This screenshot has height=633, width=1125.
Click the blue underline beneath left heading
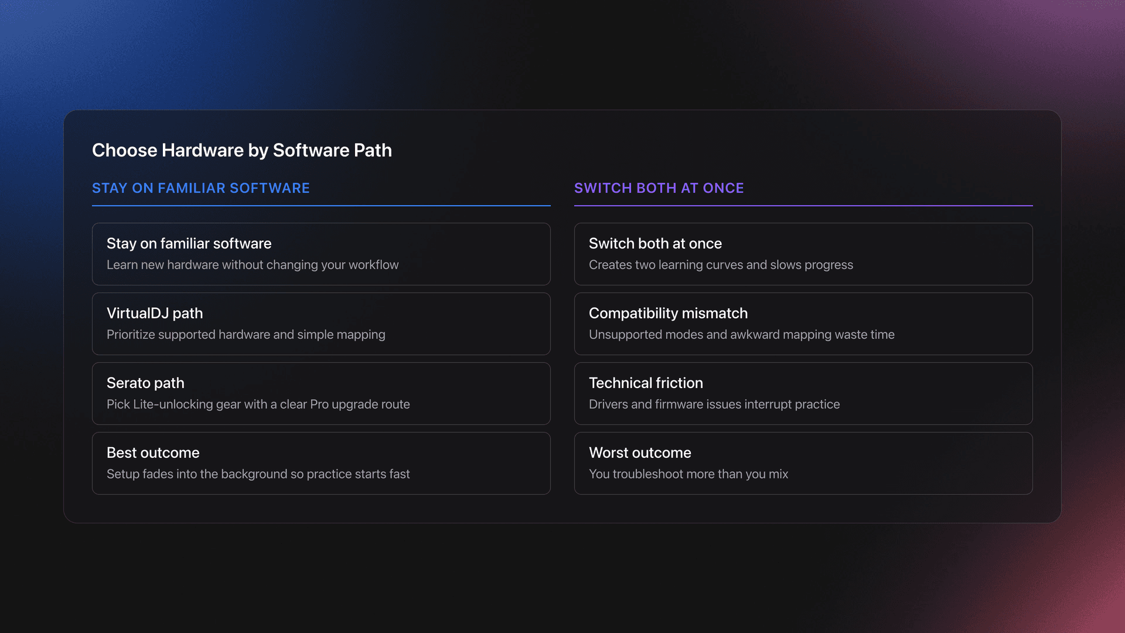[x=321, y=206]
